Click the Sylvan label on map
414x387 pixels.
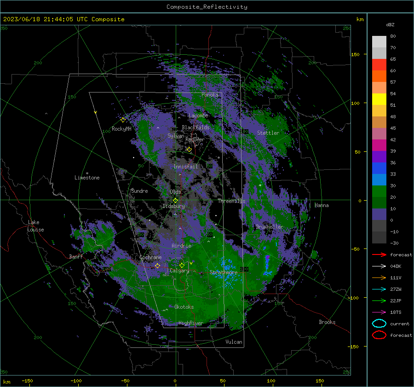176,136
